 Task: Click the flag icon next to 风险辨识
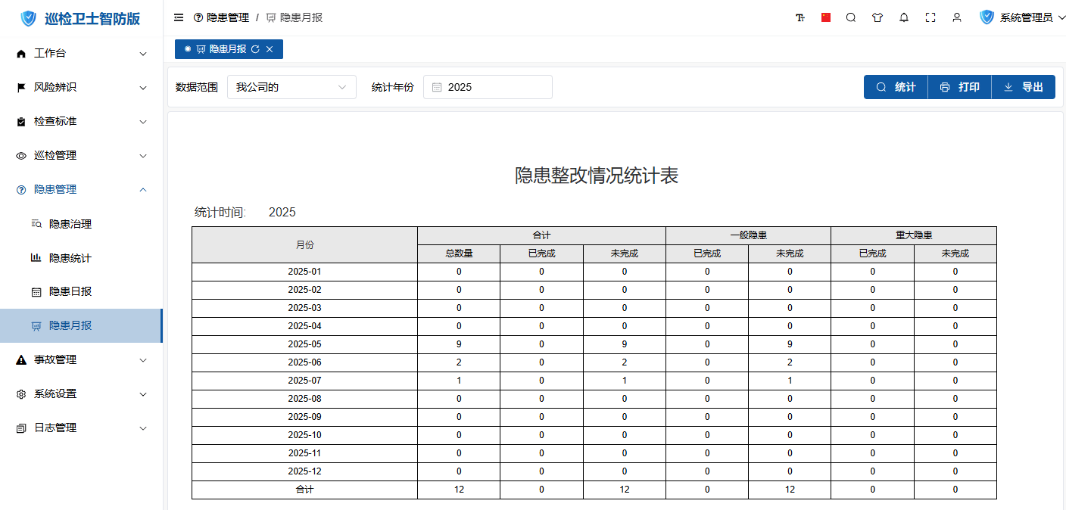coord(21,88)
